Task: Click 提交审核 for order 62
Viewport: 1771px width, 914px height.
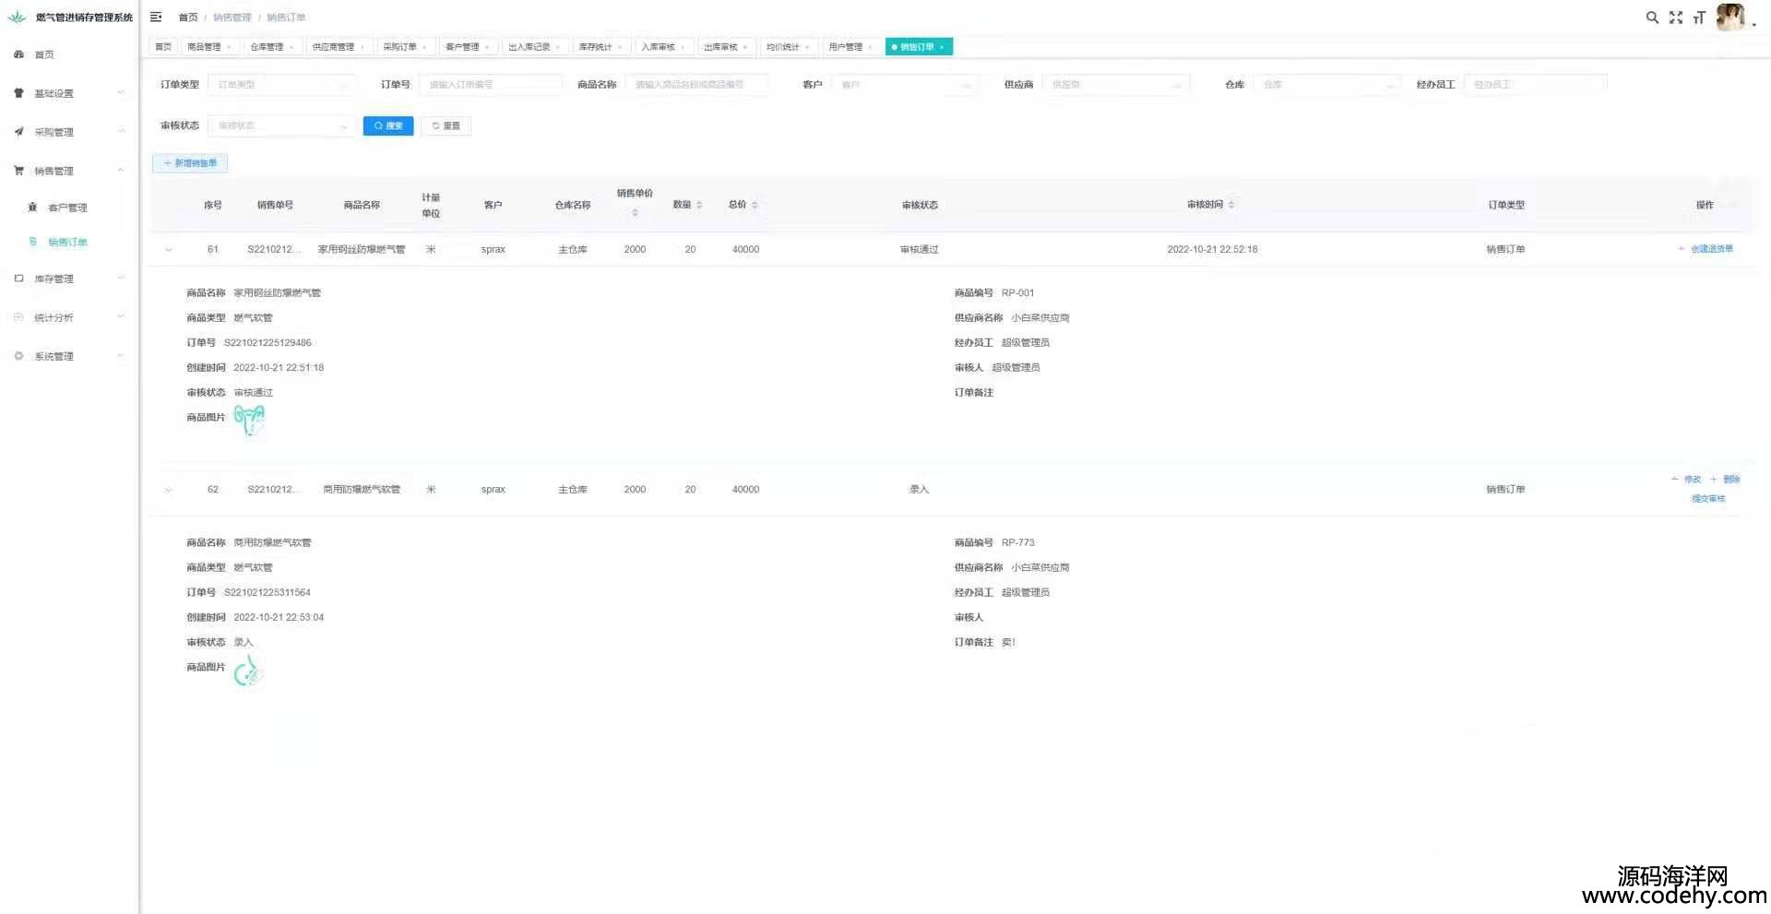Action: pyautogui.click(x=1708, y=499)
